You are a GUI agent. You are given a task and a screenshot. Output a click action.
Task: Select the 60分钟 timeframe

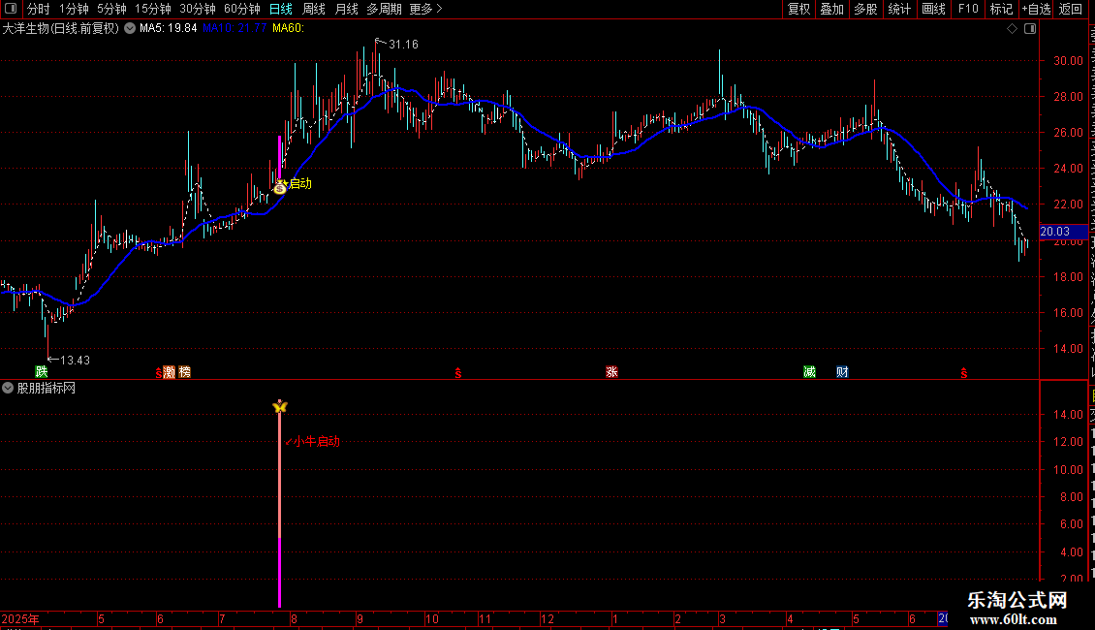(242, 9)
